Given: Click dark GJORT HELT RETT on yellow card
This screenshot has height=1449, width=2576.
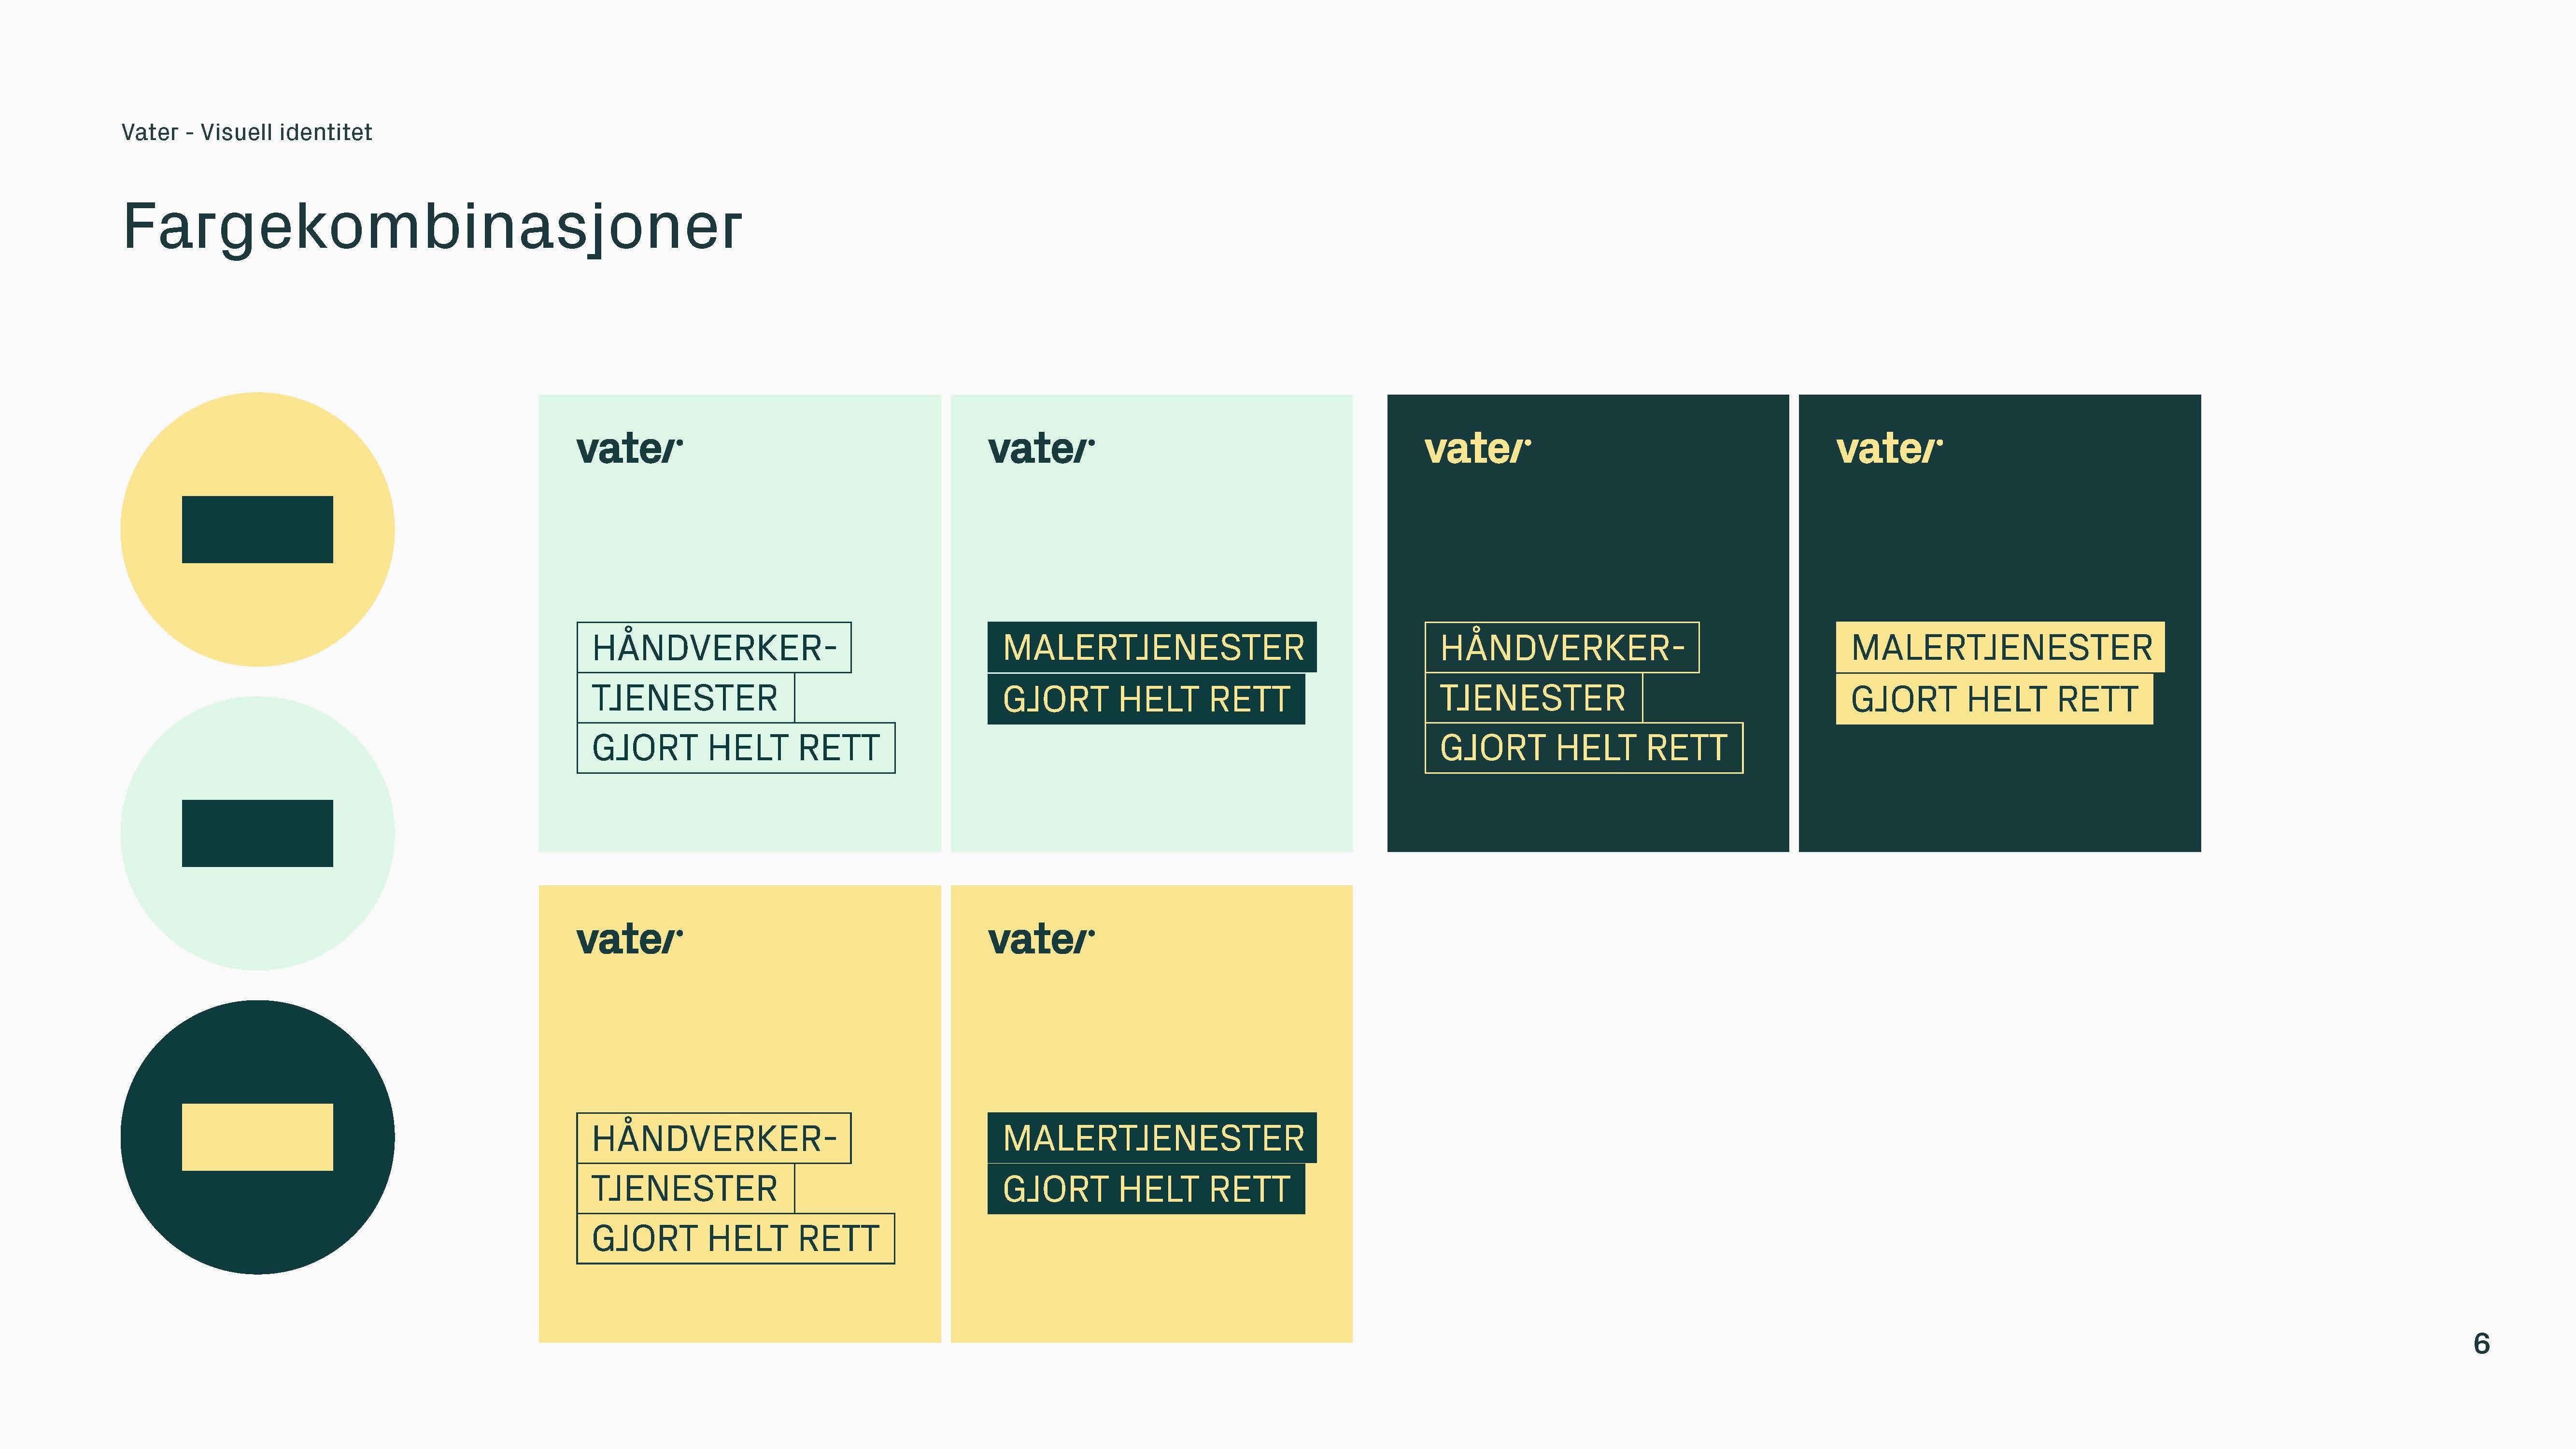Looking at the screenshot, I should (x=1146, y=1189).
